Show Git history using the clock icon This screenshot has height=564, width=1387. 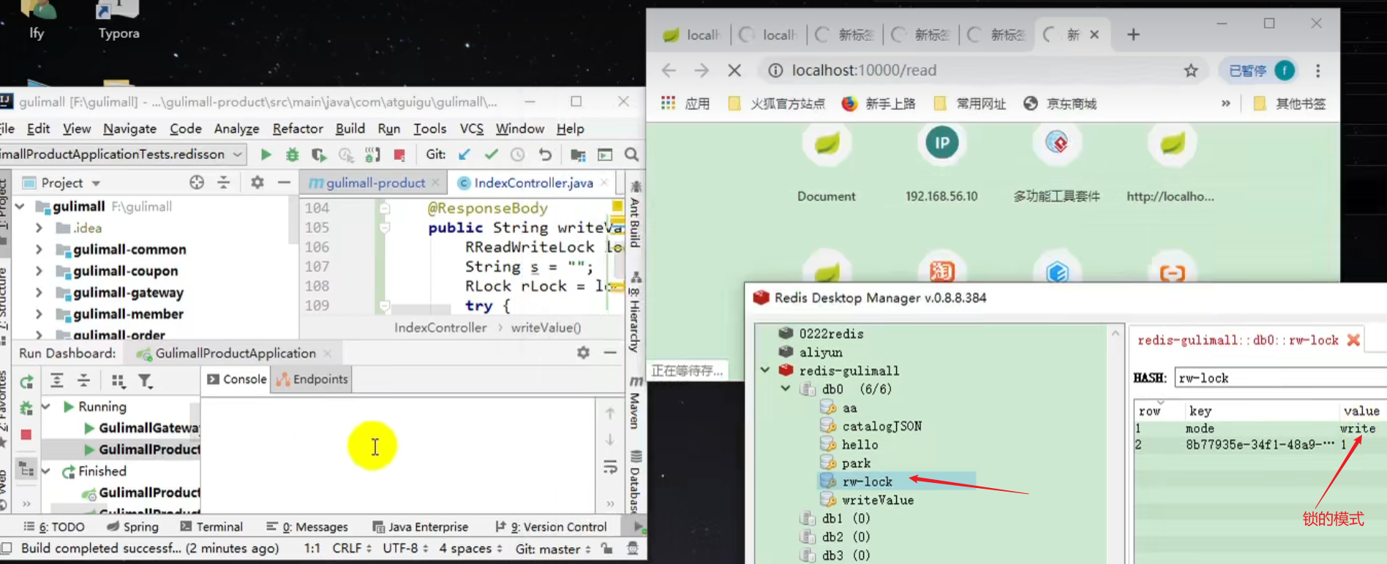pos(517,154)
